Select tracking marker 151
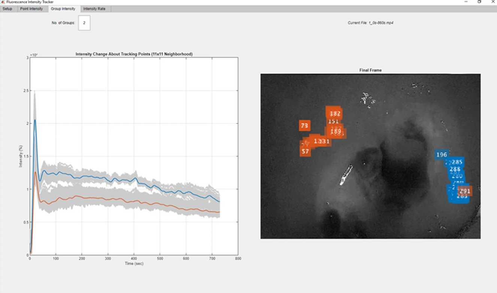This screenshot has height=293, width=497. pyautogui.click(x=333, y=121)
